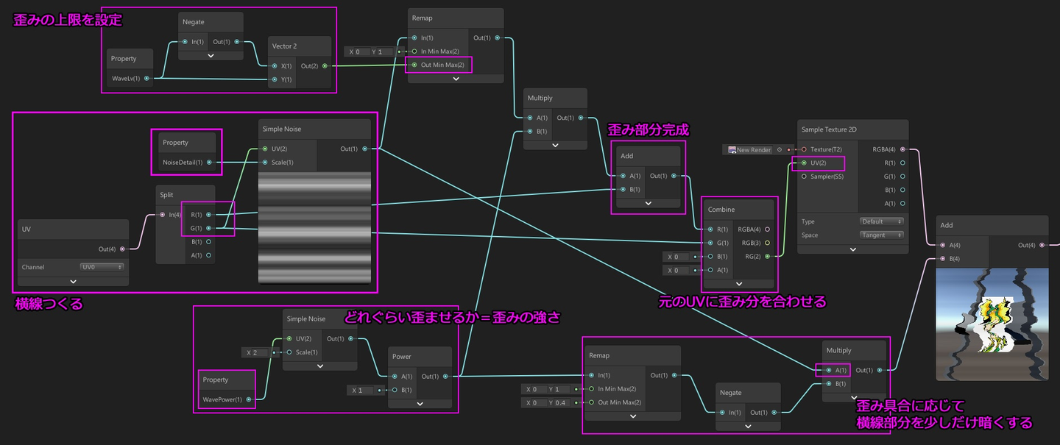The height and width of the screenshot is (445, 1060).
Task: Click the WaveLv(1) property output port
Action: point(147,78)
